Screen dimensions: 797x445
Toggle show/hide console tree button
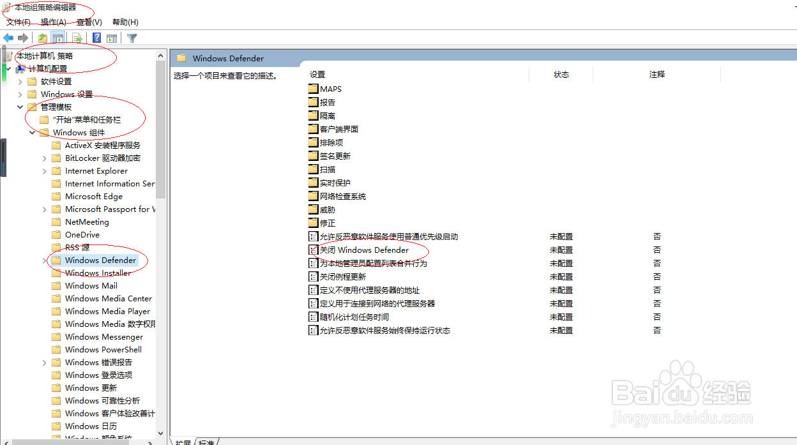(58, 38)
